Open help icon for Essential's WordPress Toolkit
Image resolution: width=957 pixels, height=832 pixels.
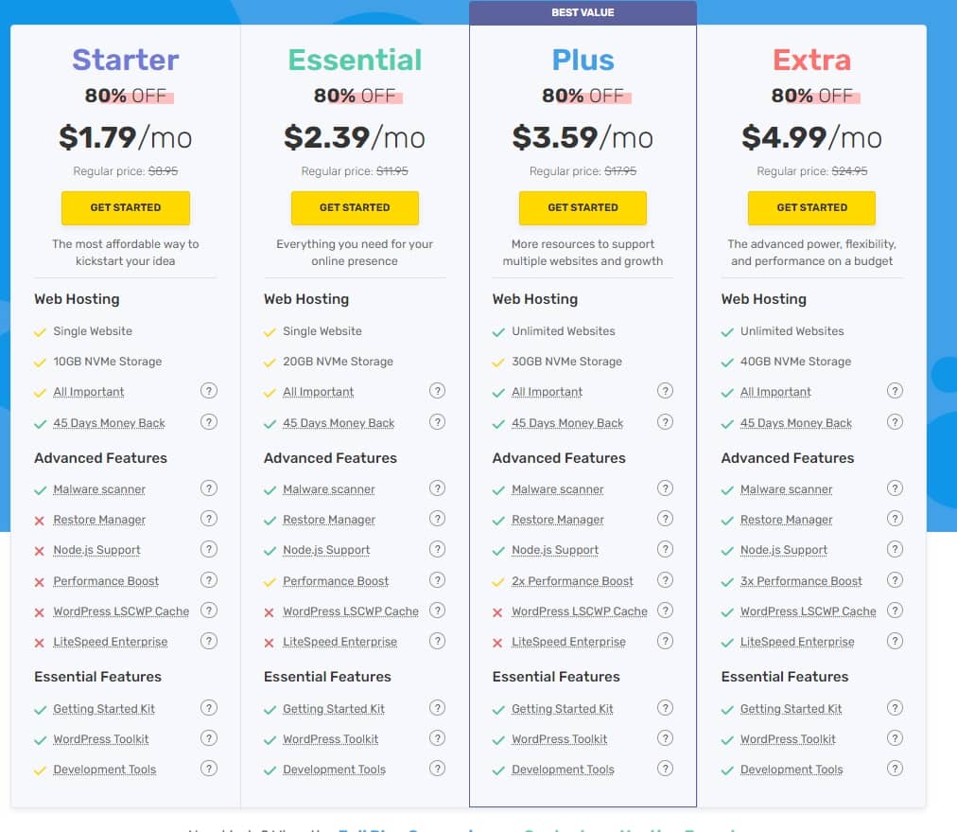(x=437, y=738)
